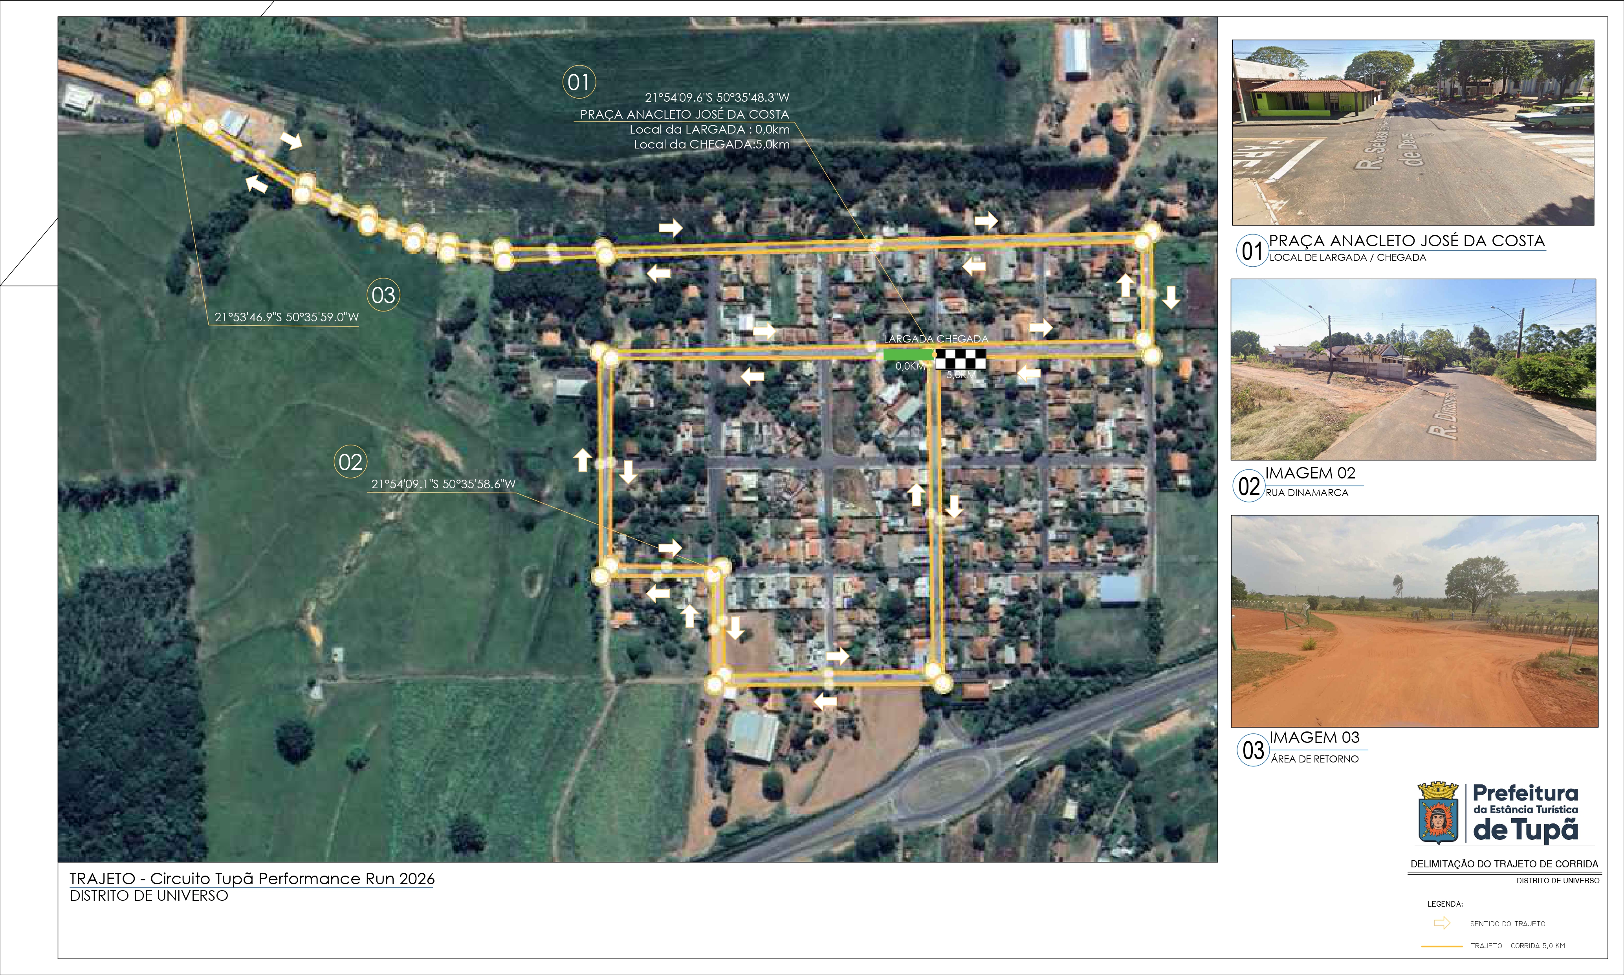1624x975 pixels.
Task: Click the green LARGADA start bar
Action: (909, 355)
